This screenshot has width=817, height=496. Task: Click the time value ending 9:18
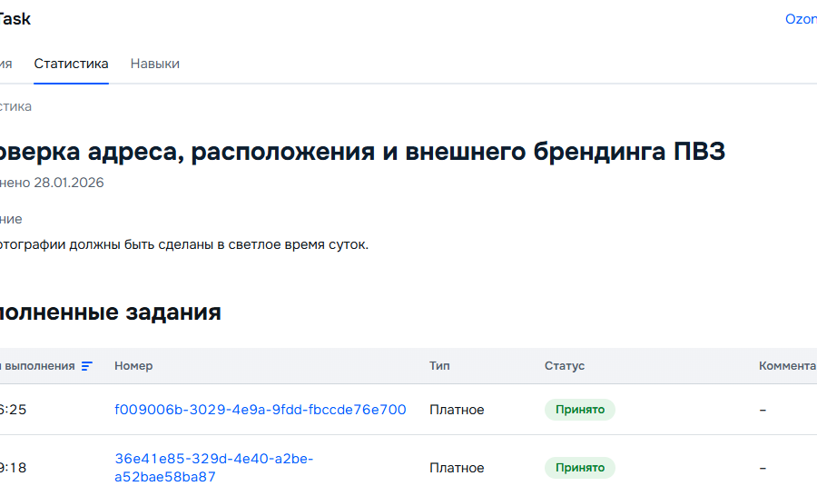tap(13, 467)
